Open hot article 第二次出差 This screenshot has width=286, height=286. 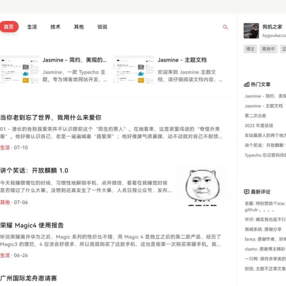(255, 116)
